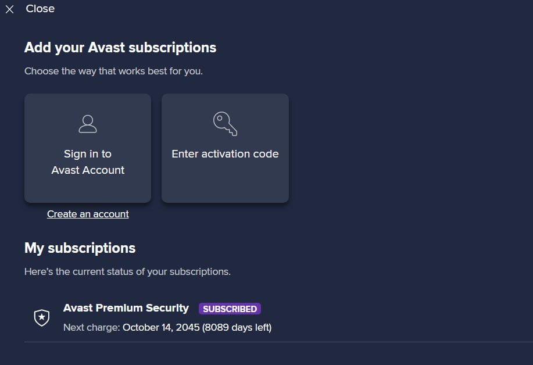The height and width of the screenshot is (365, 533).
Task: Click the purple SUBSCRIBED badge
Action: coord(230,309)
